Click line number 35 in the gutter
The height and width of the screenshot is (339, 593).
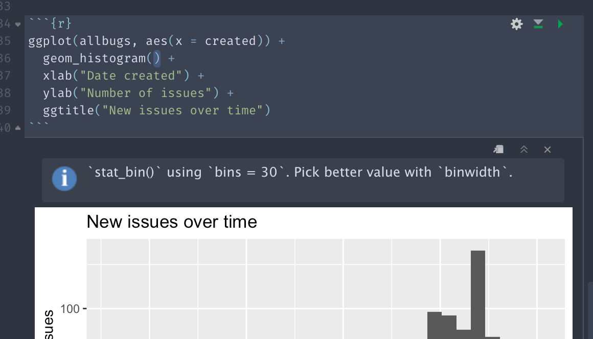[6, 40]
